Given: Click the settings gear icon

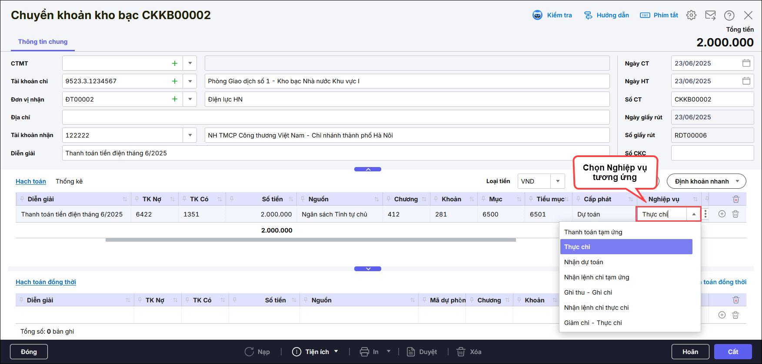Looking at the screenshot, I should point(691,15).
